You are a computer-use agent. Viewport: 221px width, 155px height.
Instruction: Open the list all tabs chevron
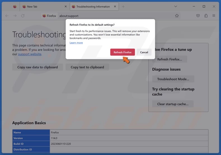pos(176,6)
